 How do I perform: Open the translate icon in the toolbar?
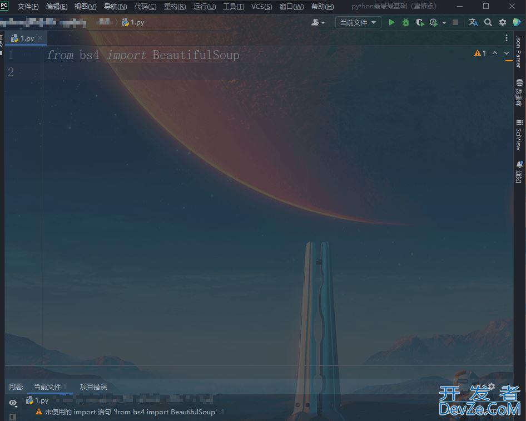tap(473, 22)
